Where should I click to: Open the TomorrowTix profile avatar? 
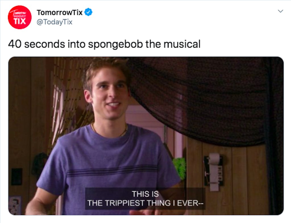[20, 17]
